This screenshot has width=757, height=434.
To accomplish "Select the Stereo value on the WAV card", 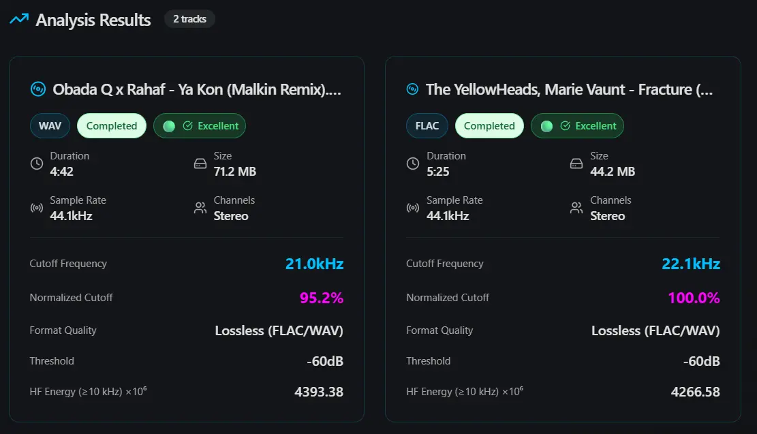I will click(x=231, y=216).
